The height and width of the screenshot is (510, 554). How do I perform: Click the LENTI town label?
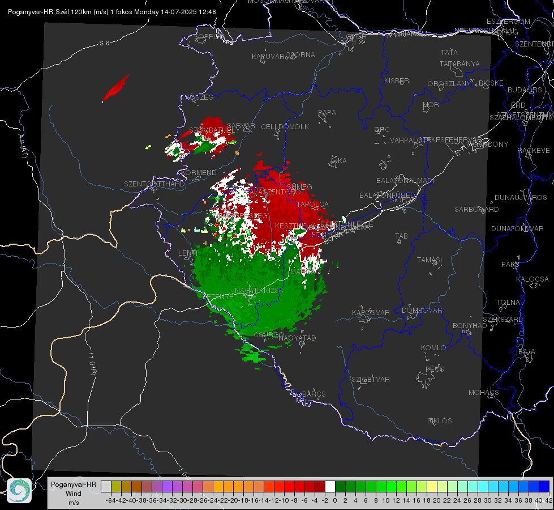pyautogui.click(x=188, y=253)
